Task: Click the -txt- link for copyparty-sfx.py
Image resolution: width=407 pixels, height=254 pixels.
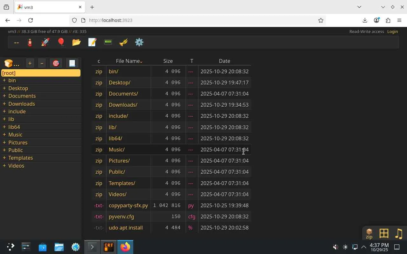Action: point(99,205)
